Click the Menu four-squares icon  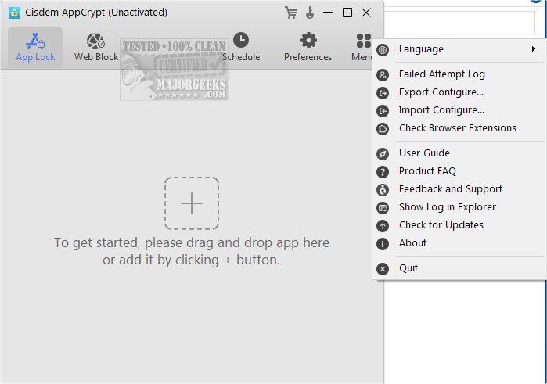364,41
